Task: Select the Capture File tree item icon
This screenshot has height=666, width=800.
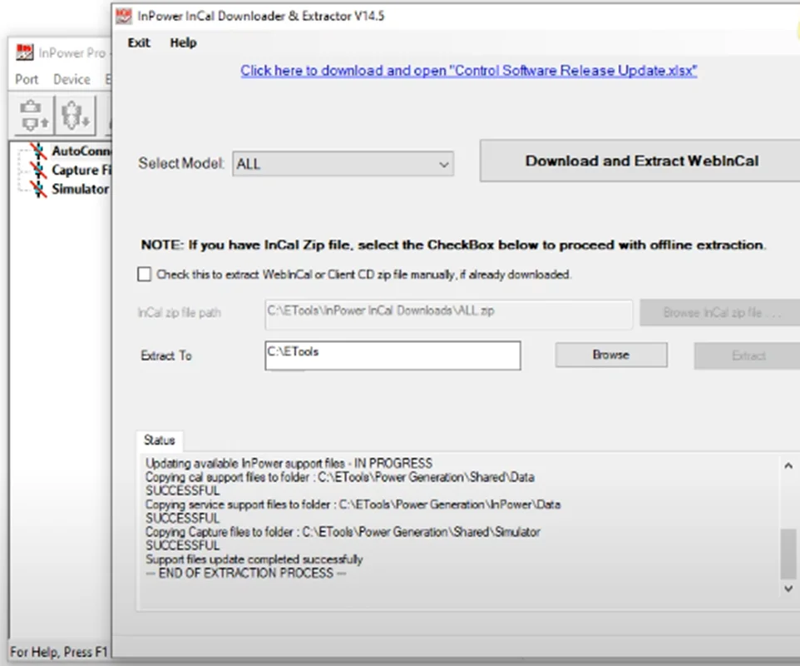Action: (38, 170)
